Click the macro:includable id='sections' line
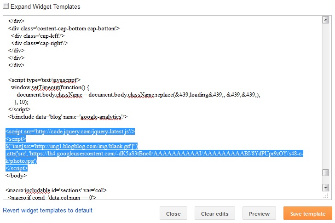Viewport: 335px width, 223px height. (x=56, y=190)
